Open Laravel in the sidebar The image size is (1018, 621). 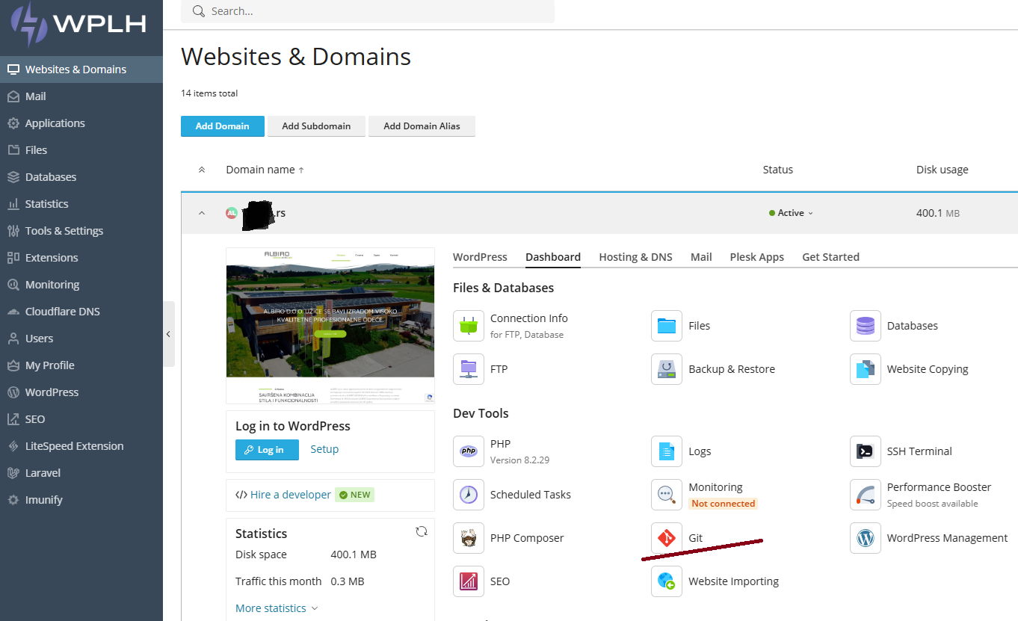pyautogui.click(x=81, y=473)
